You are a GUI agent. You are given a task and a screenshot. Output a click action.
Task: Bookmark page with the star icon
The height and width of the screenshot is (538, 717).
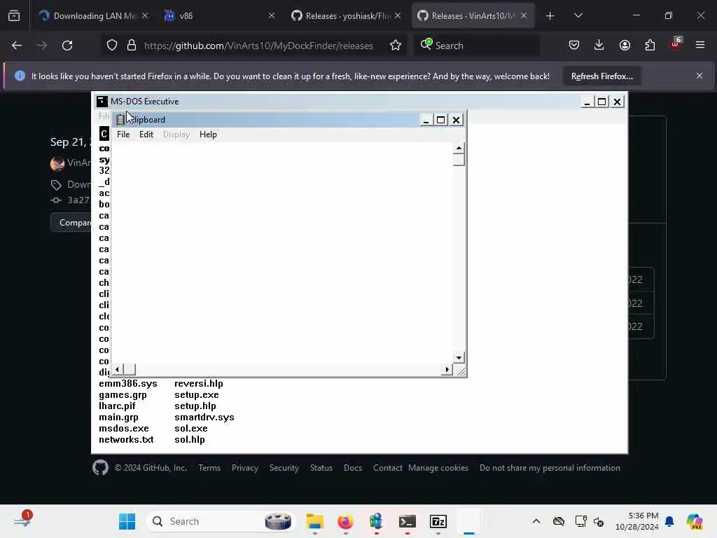pyautogui.click(x=396, y=46)
